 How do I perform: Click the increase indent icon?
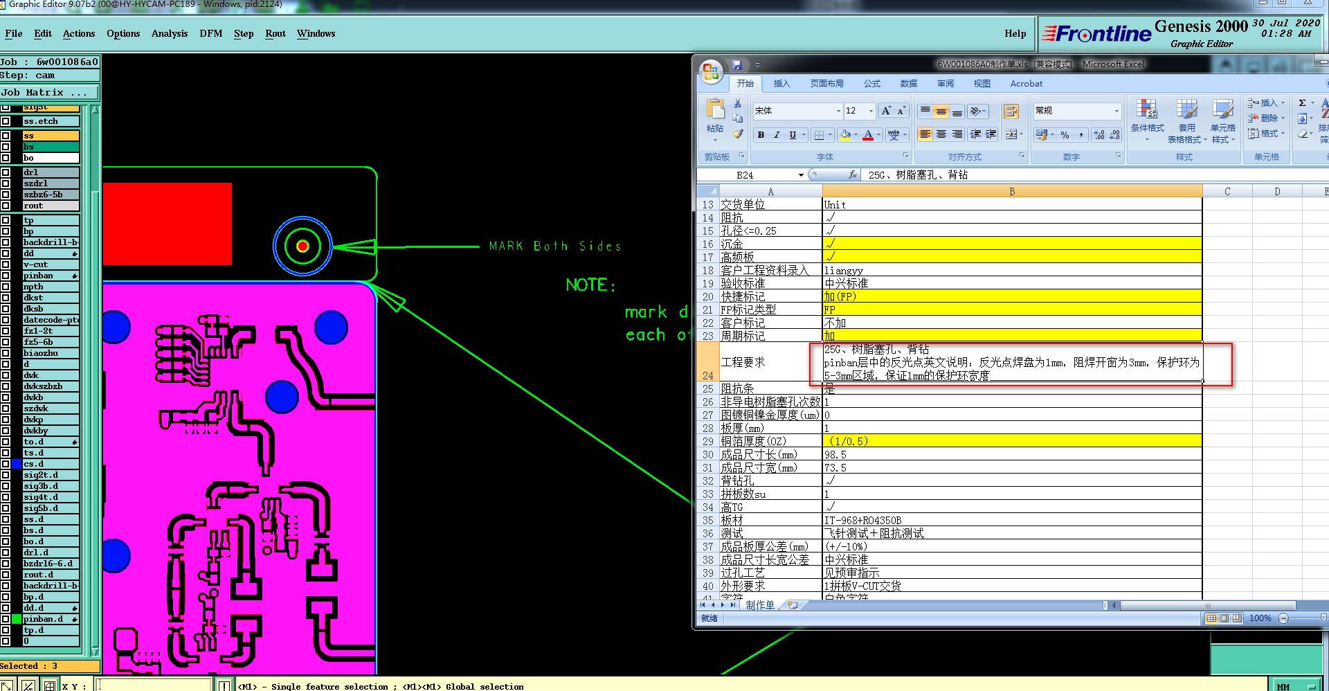tap(991, 134)
